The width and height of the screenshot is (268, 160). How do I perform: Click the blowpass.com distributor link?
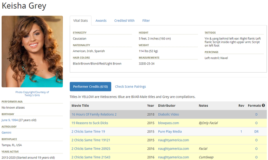[168, 123]
